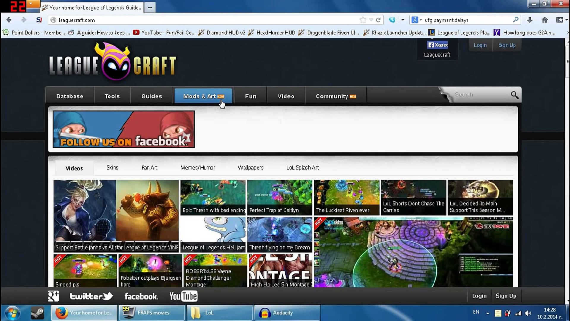Open Steam from the Windows taskbar

coord(37,313)
